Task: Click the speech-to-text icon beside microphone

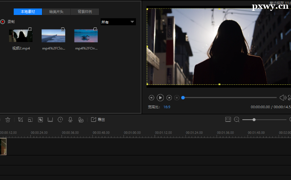Action: pyautogui.click(x=81, y=120)
